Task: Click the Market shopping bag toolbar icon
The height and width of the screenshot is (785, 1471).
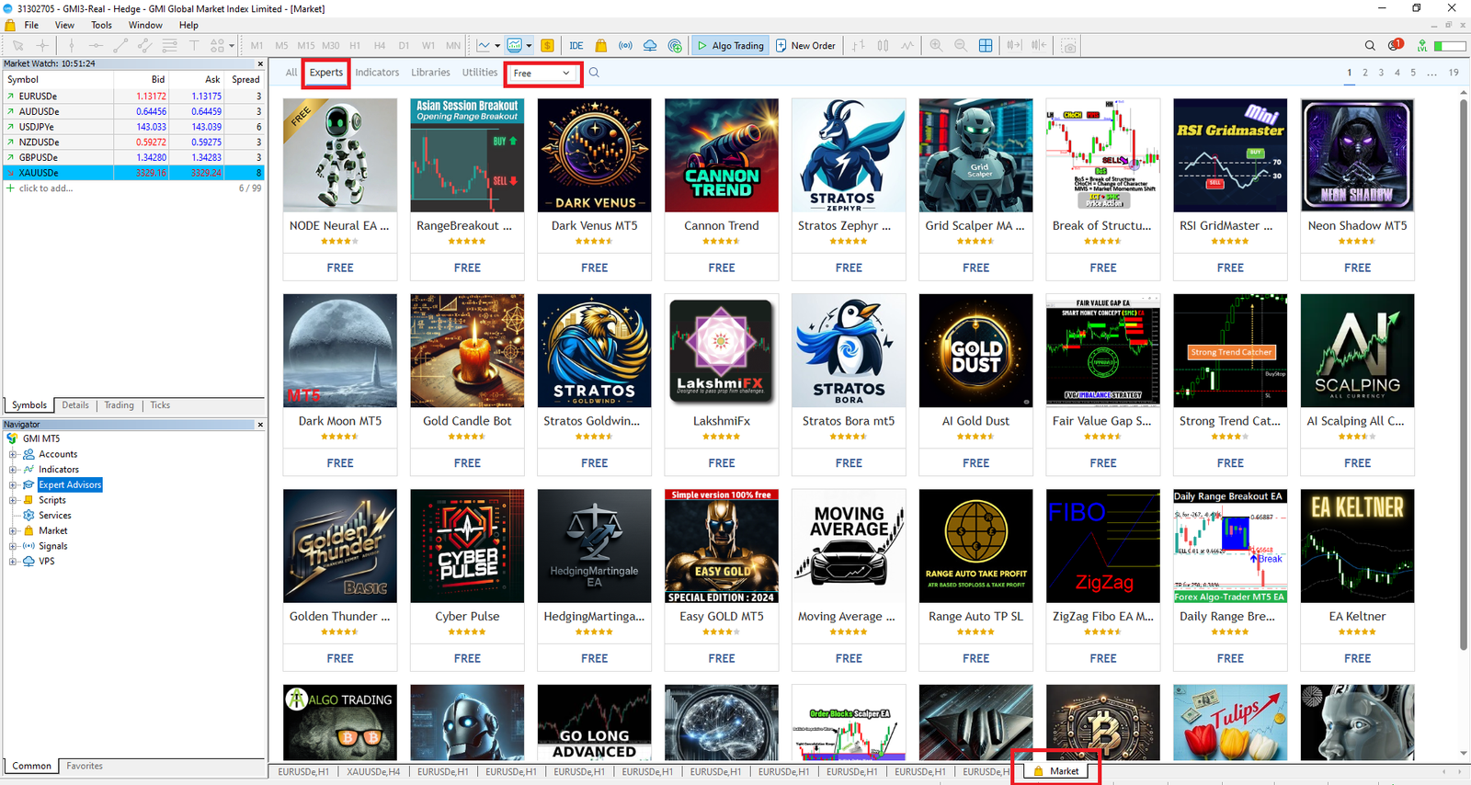Action: [x=601, y=46]
